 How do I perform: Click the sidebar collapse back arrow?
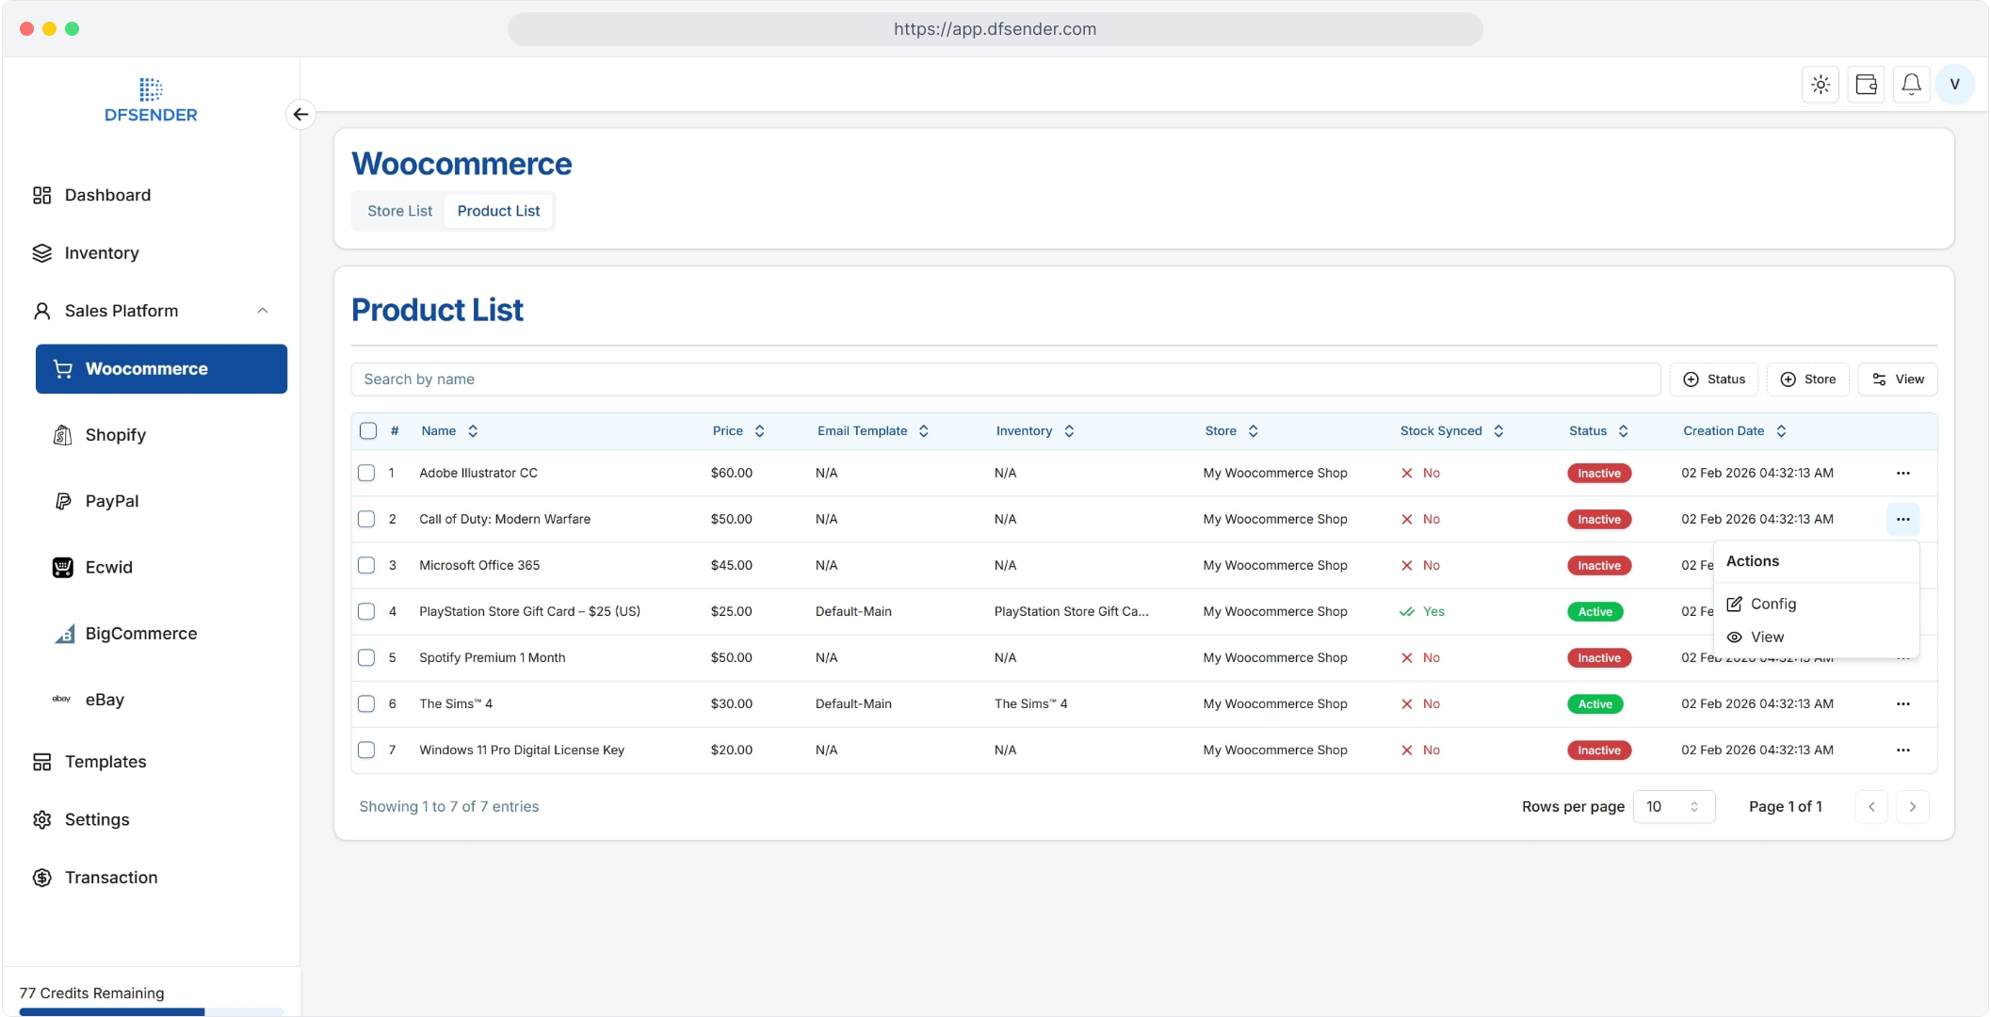click(300, 115)
